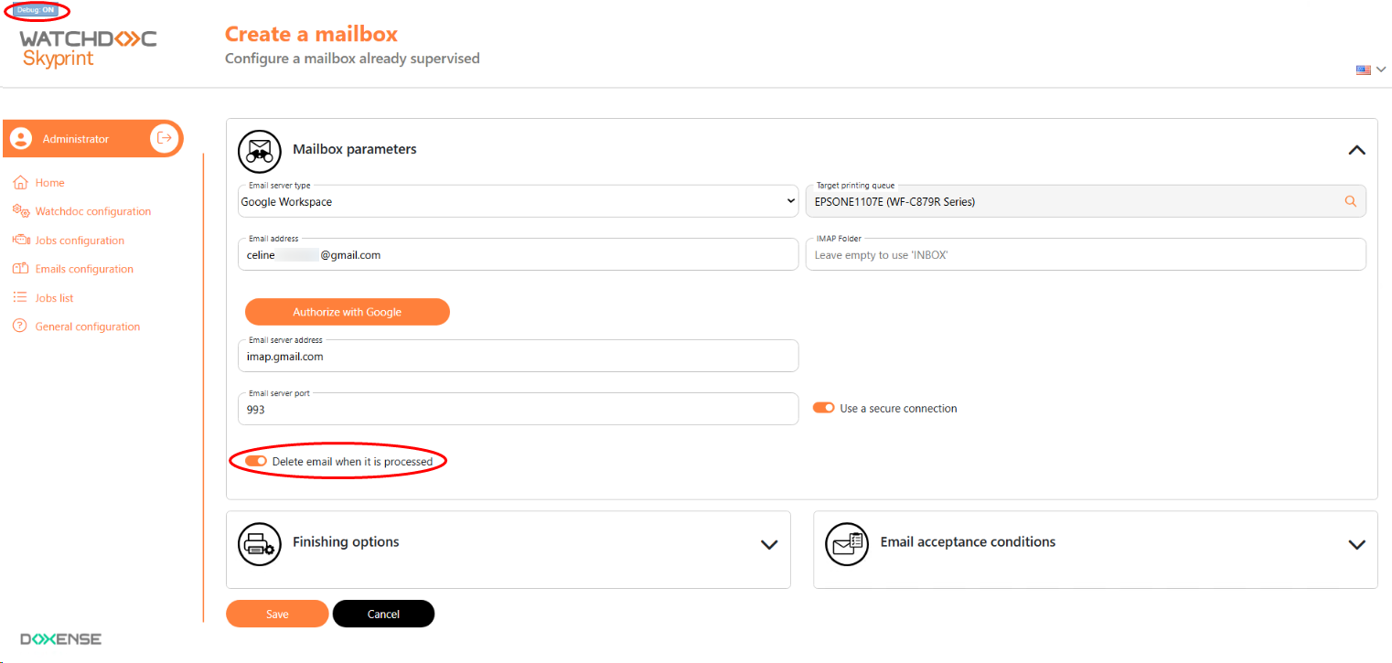
Task: Collapse the Mailbox parameters section
Action: [x=1356, y=150]
